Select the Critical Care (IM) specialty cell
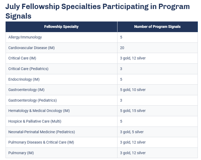The width and height of the screenshot is (201, 160). (62, 58)
